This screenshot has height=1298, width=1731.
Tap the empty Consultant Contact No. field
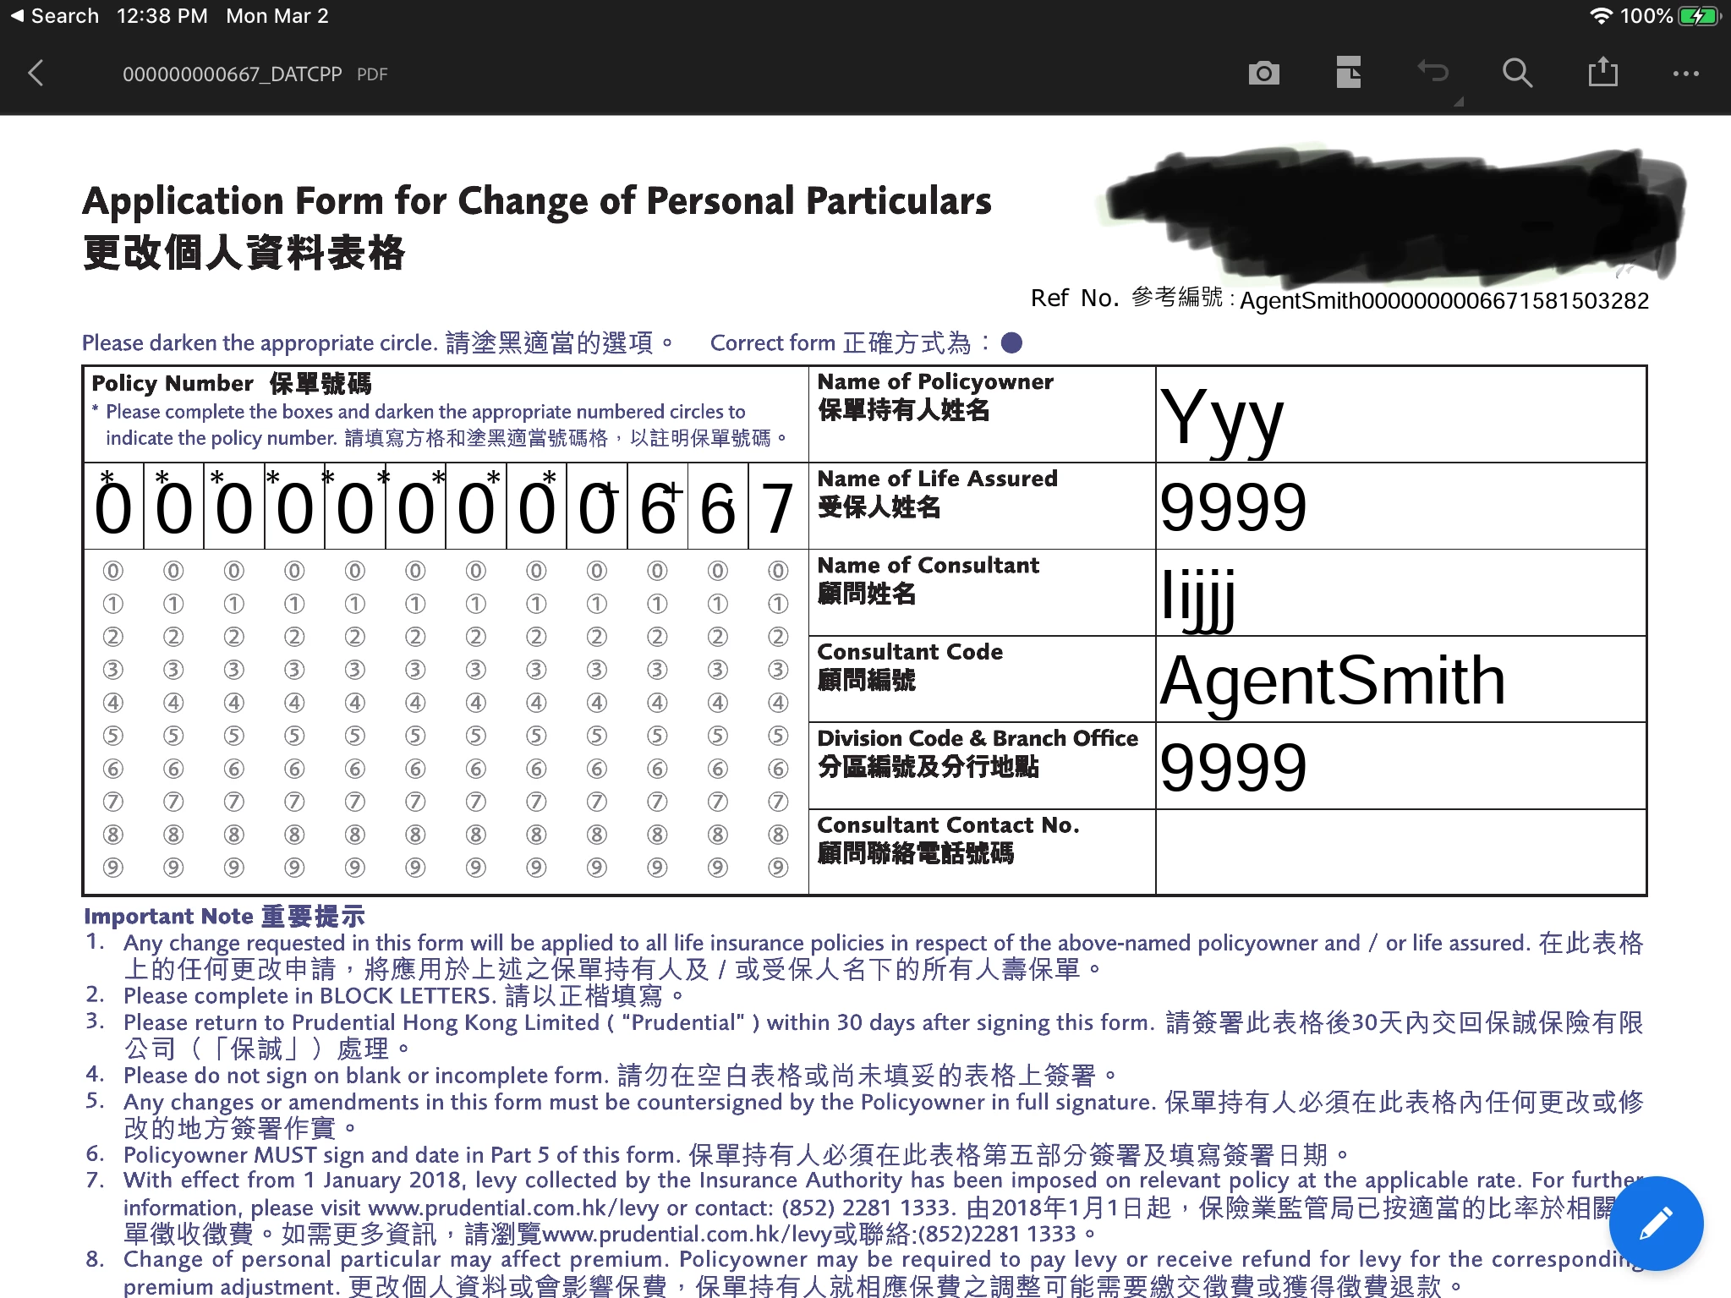point(1400,852)
